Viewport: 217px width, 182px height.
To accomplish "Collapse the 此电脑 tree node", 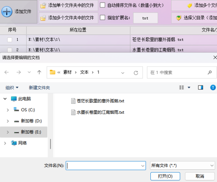I will [x=5, y=99].
